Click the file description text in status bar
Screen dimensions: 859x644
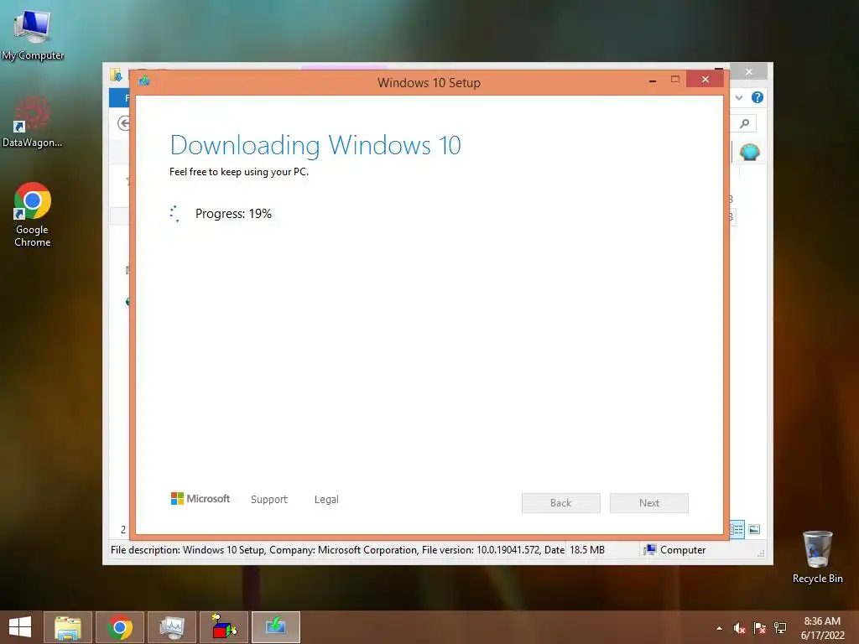pyautogui.click(x=337, y=550)
